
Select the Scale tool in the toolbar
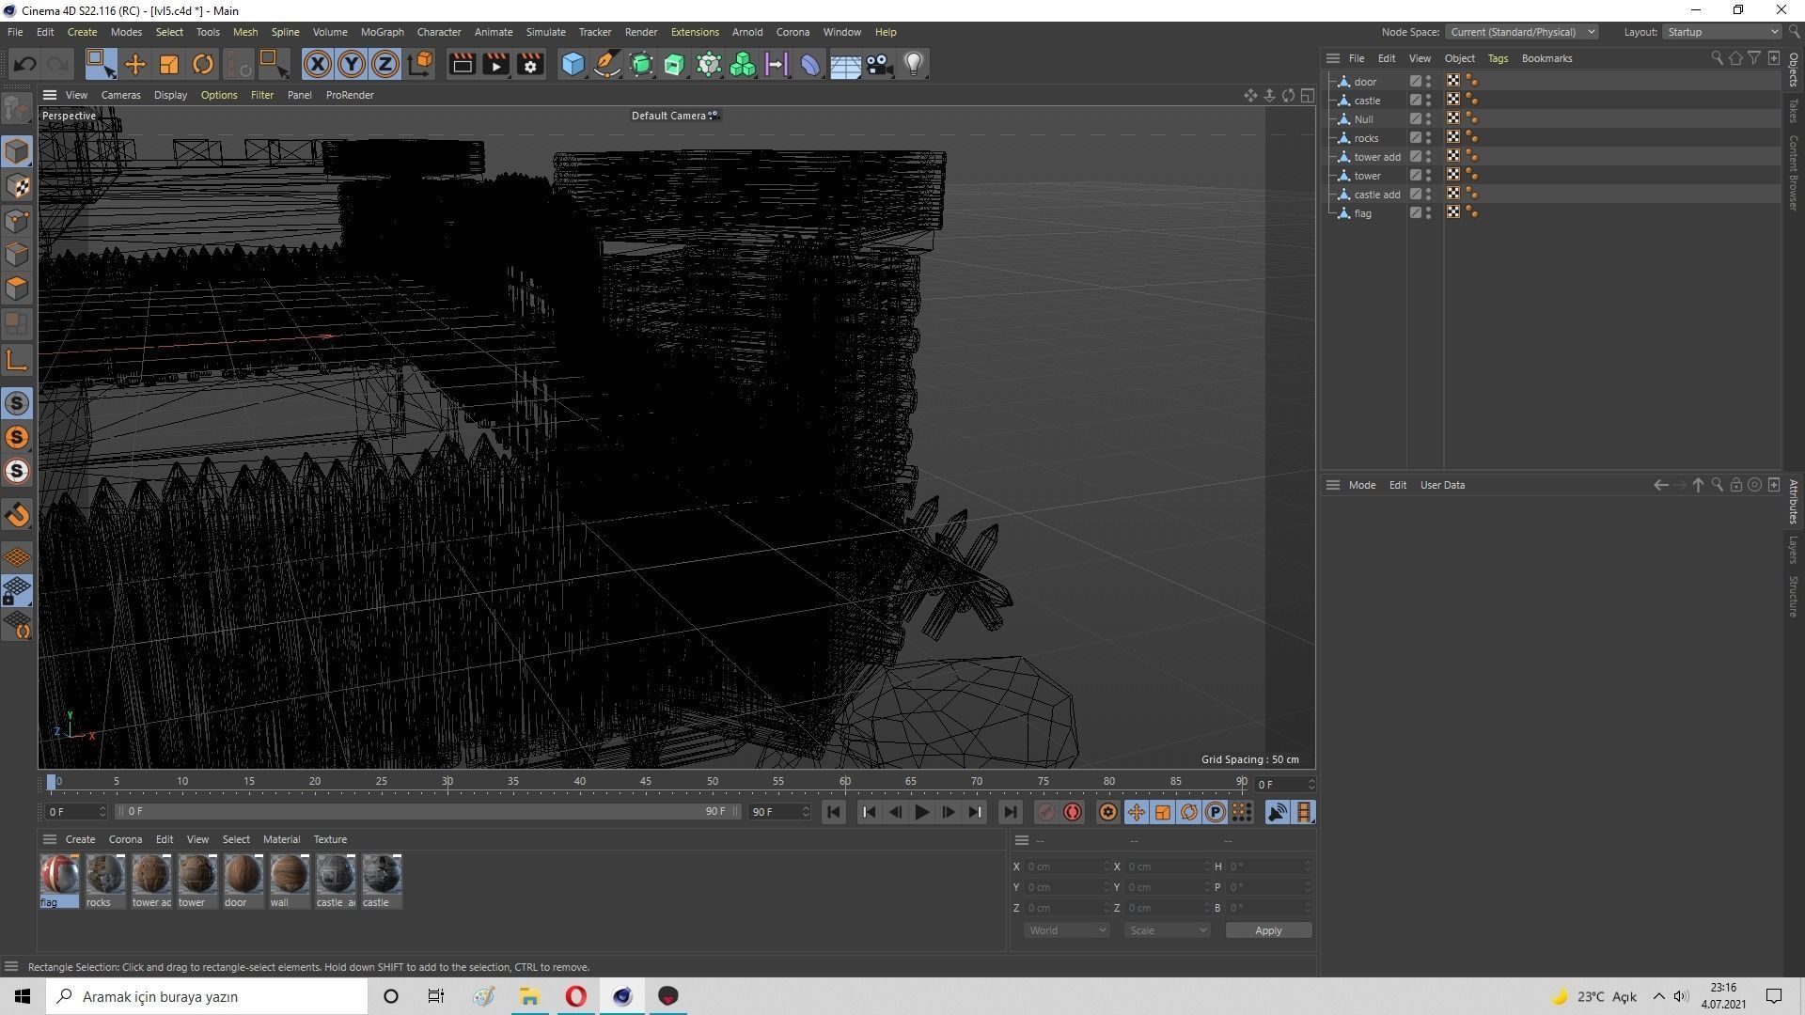point(169,64)
